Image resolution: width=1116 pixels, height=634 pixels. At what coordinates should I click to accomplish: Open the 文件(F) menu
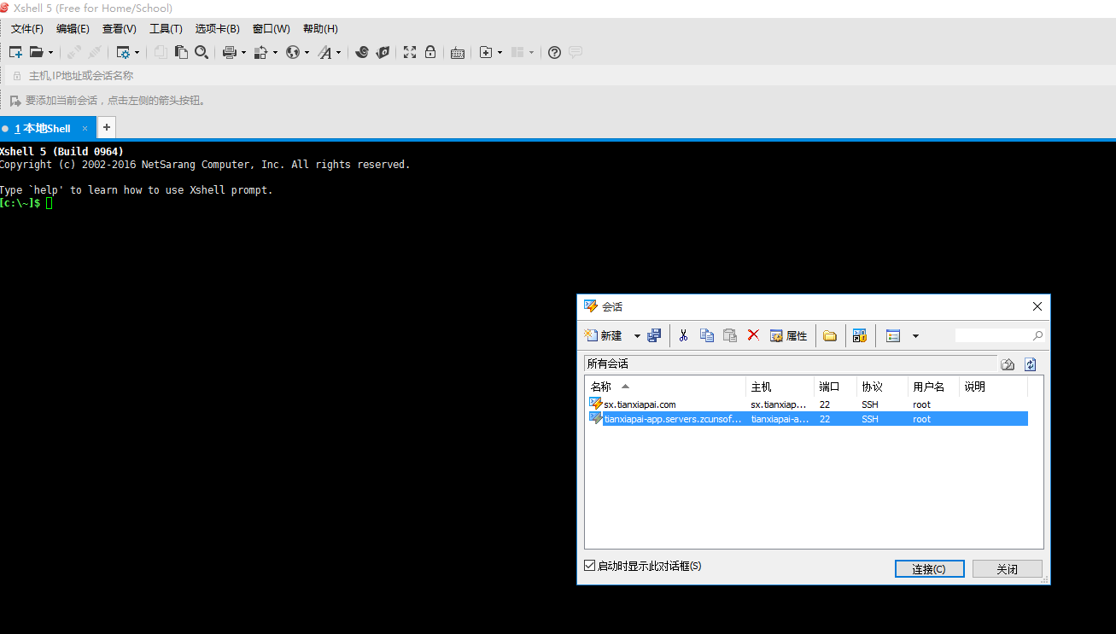click(x=27, y=29)
